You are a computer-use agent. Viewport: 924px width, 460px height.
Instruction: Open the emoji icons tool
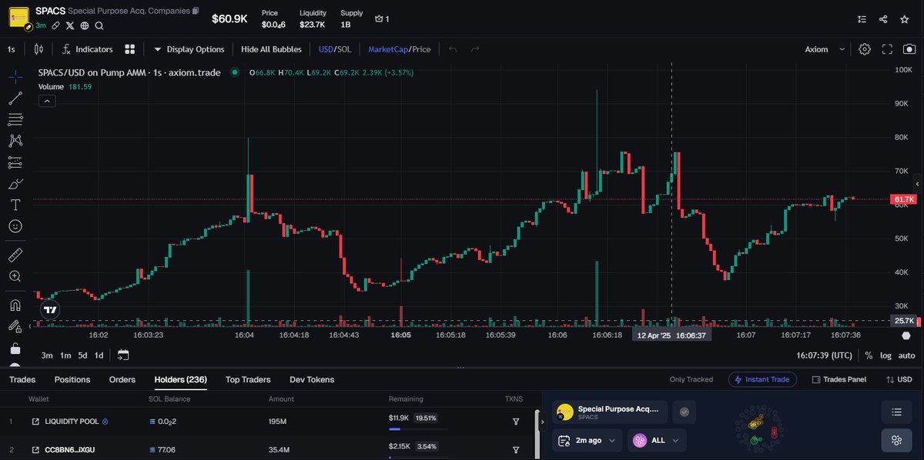(x=15, y=226)
